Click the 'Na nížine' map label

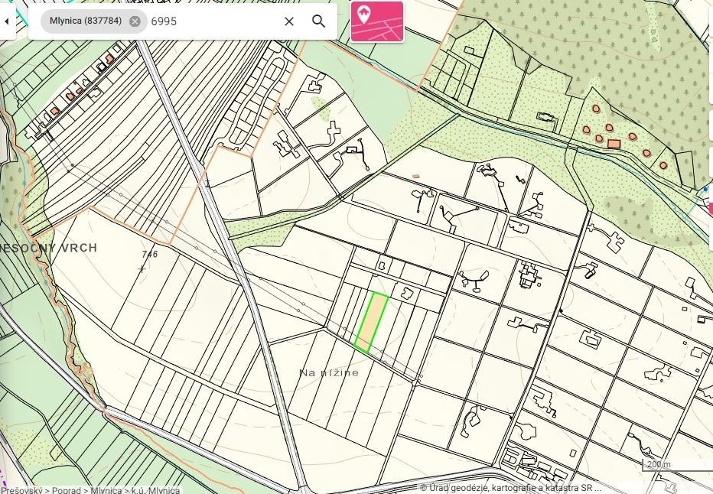pyautogui.click(x=329, y=372)
